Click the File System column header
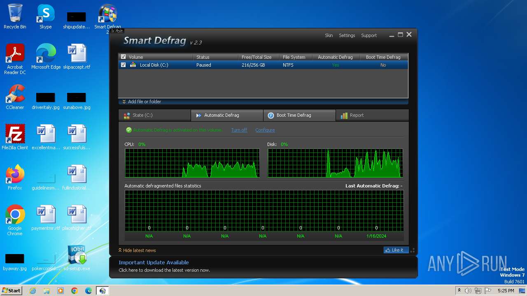Image resolution: width=527 pixels, height=296 pixels. [x=296, y=57]
